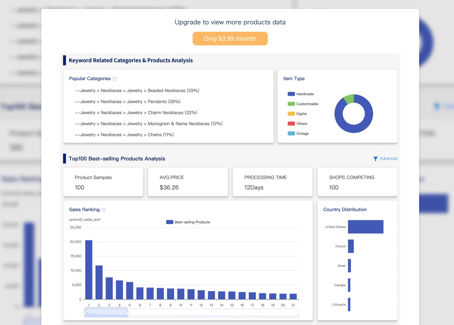Select the Beaded Necklaces (29%) category
Image resolution: width=454 pixels, height=325 pixels.
point(137,91)
